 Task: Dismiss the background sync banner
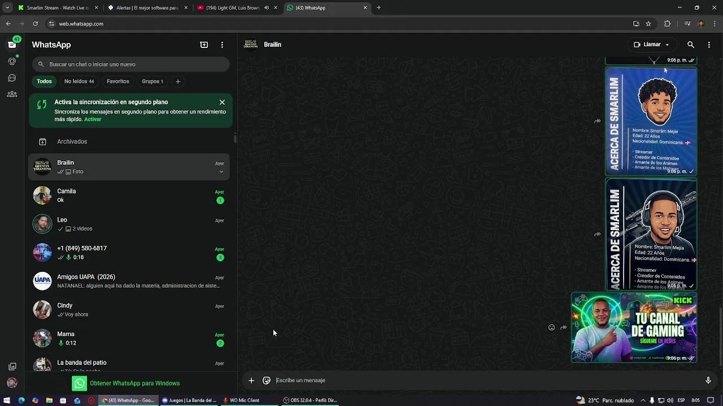(x=222, y=102)
